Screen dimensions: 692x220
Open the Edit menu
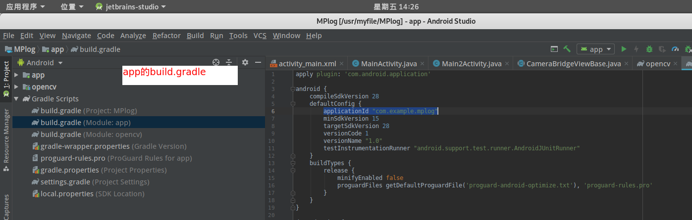click(27, 36)
